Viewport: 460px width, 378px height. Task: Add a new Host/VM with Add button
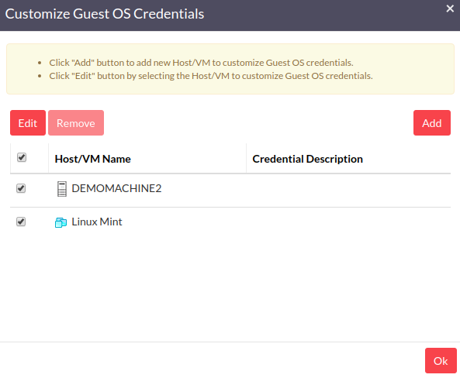[432, 123]
